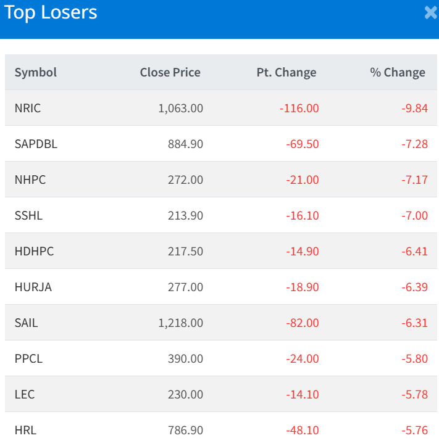Click the SSHL symbol
The width and height of the screenshot is (439, 446).
(x=29, y=215)
